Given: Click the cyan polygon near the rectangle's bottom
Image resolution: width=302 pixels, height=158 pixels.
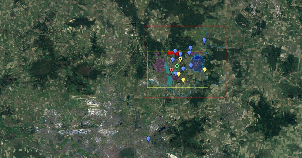Looking at the screenshot, I should coord(170,80).
